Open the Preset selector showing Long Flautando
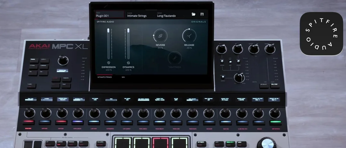 click(171, 14)
